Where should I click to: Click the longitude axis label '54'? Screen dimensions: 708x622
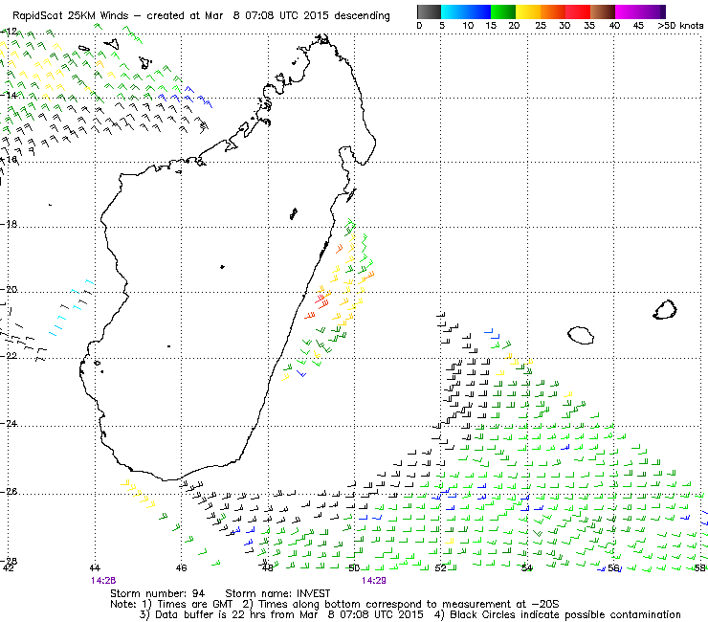[x=526, y=568]
